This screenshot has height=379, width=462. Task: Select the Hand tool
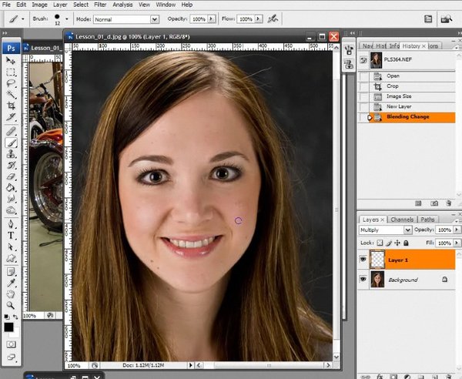(x=12, y=293)
